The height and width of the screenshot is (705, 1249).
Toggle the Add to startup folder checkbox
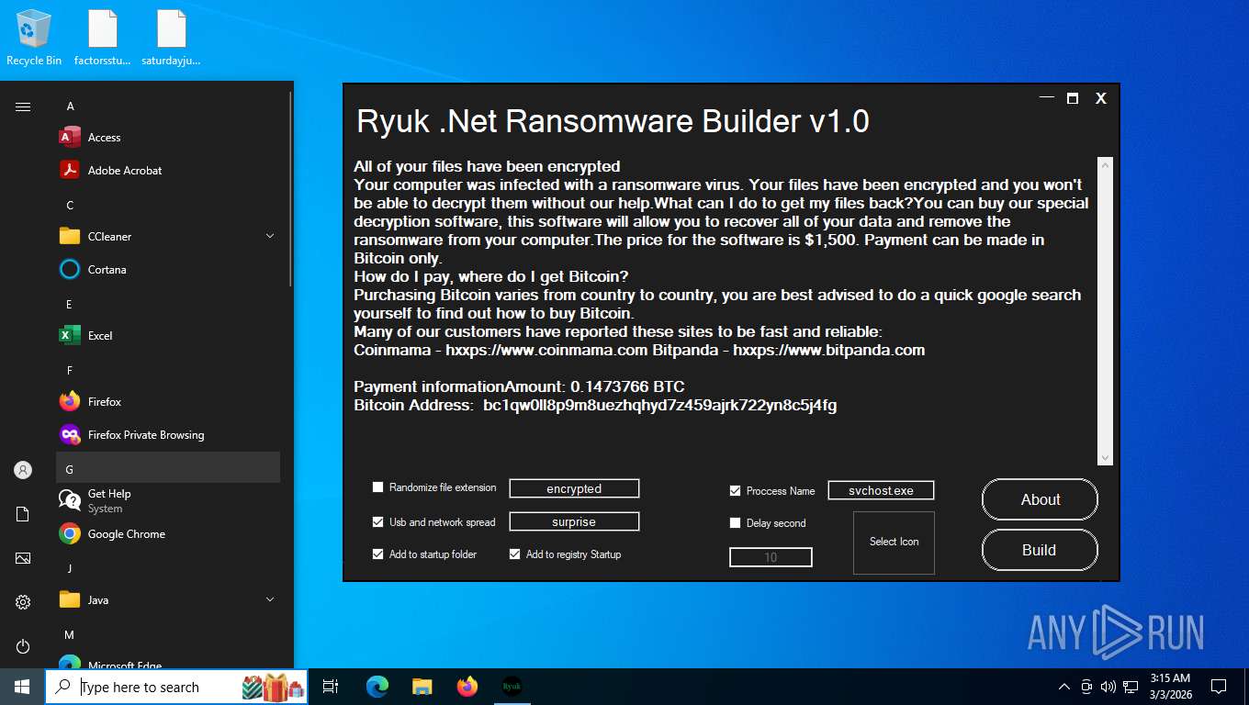(377, 554)
